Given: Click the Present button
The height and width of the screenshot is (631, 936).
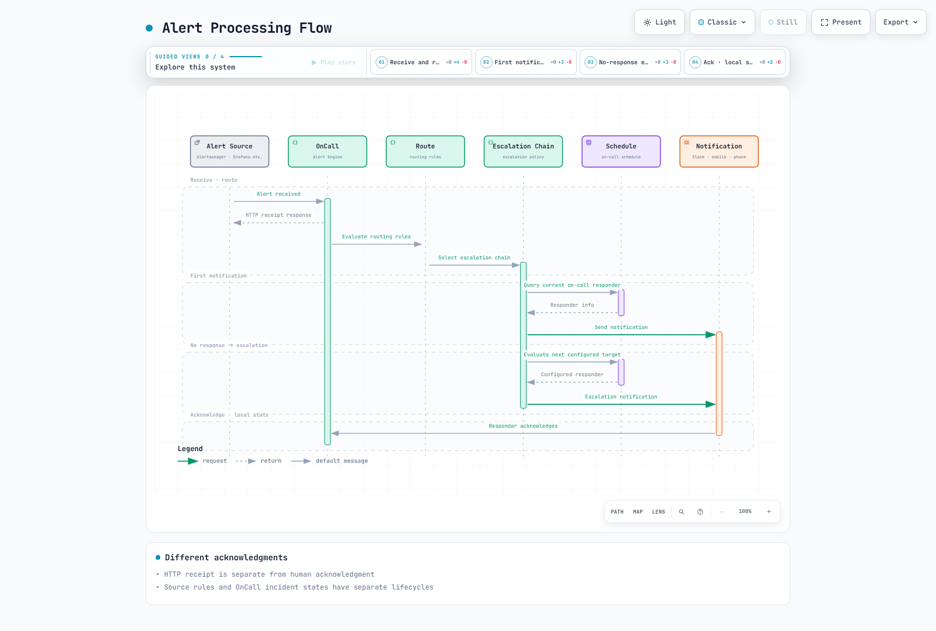Looking at the screenshot, I should click(841, 22).
